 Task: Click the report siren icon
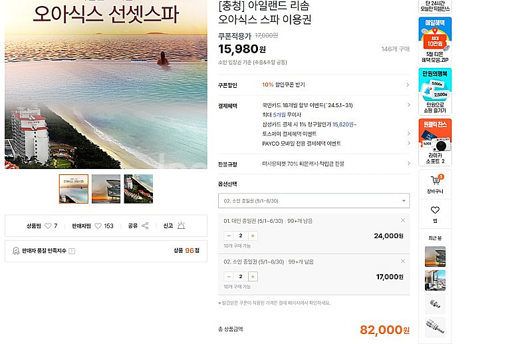(181, 226)
